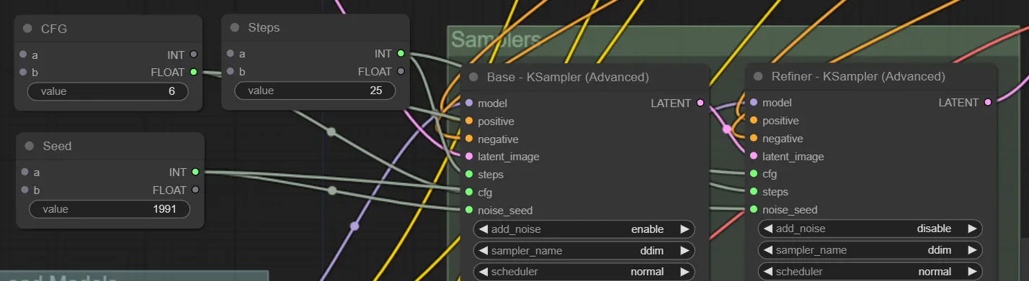Open Base scheduler normal dropdown
Image resolution: width=1029 pixels, height=281 pixels.
pos(584,272)
